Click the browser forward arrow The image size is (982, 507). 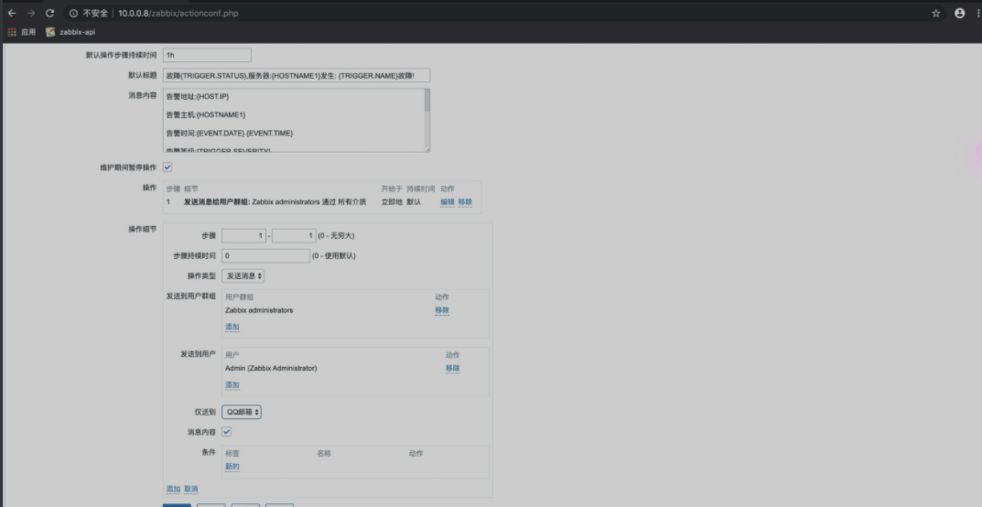click(x=31, y=13)
